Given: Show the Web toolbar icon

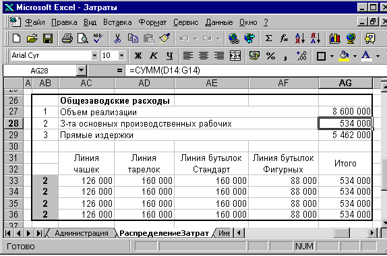Looking at the screenshot, I should click(x=249, y=38).
